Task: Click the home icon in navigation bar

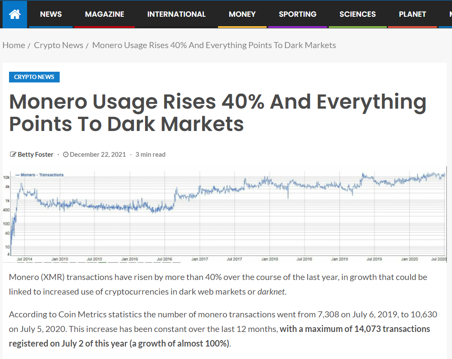Action: click(15, 14)
